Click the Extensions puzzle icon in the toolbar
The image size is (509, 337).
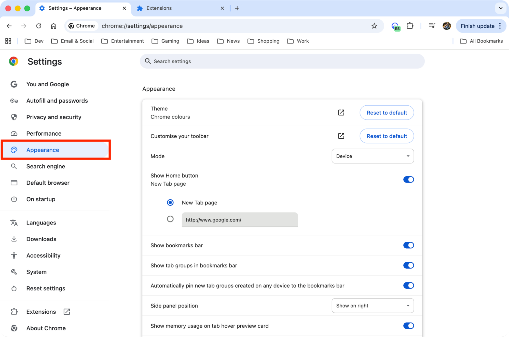pos(410,26)
